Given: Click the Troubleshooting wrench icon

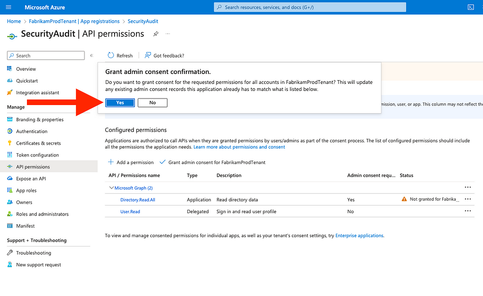Looking at the screenshot, I should pyautogui.click(x=10, y=253).
